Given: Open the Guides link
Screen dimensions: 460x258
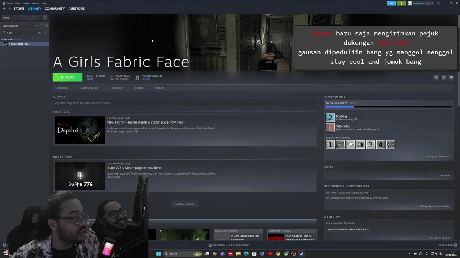Looking at the screenshot, I should [139, 88].
